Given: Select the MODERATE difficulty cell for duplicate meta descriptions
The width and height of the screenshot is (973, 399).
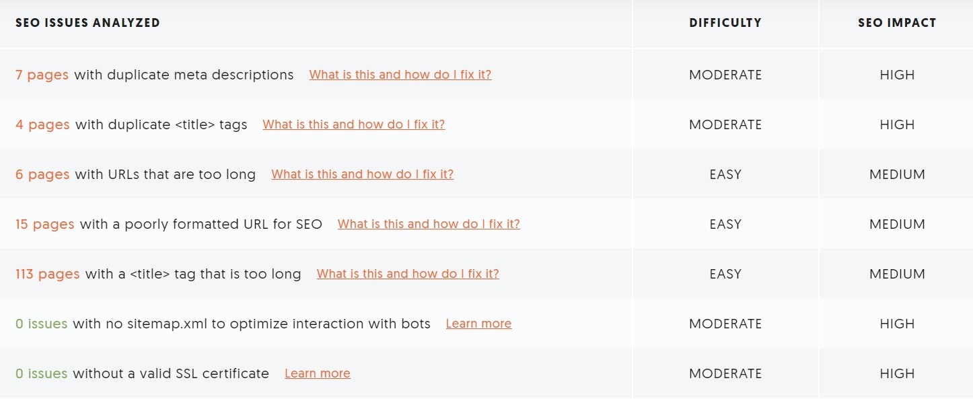Looking at the screenshot, I should tap(725, 75).
